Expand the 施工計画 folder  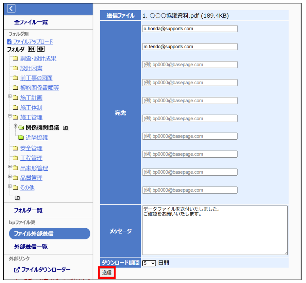[x=10, y=96]
